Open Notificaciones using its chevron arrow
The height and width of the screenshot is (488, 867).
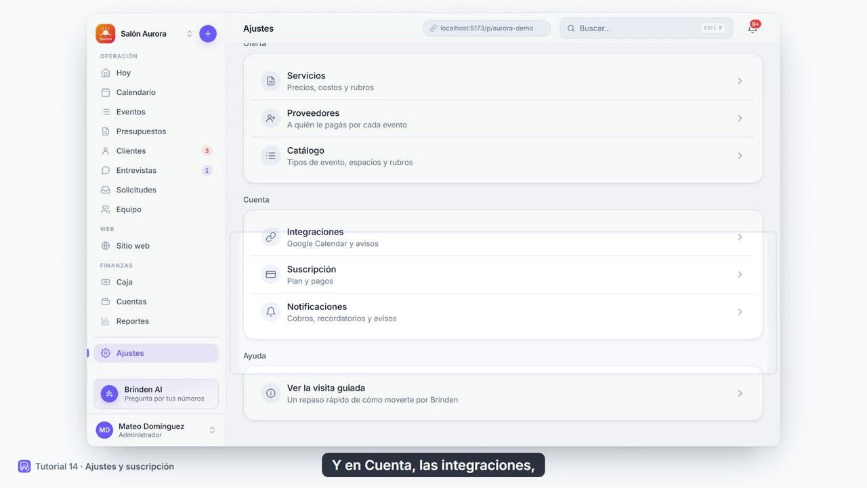coord(740,312)
